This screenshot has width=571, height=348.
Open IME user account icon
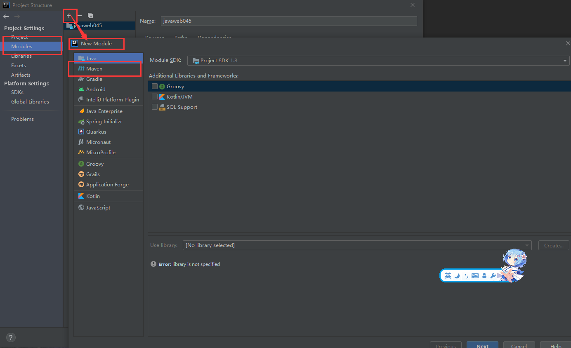click(x=484, y=276)
